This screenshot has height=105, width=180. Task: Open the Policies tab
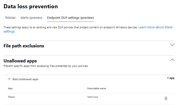click(10, 18)
